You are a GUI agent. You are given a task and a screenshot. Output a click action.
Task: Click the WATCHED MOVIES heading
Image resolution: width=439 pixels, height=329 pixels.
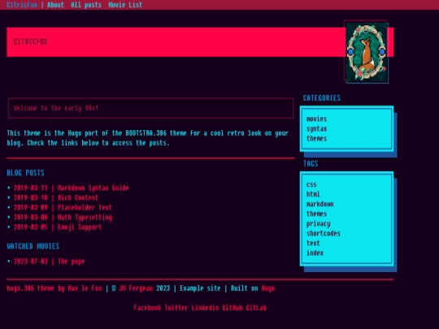click(33, 246)
